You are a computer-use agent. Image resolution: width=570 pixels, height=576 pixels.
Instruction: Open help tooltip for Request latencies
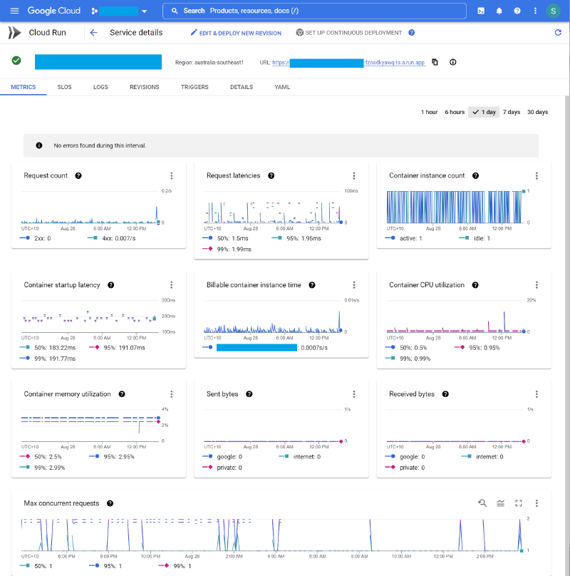[271, 175]
